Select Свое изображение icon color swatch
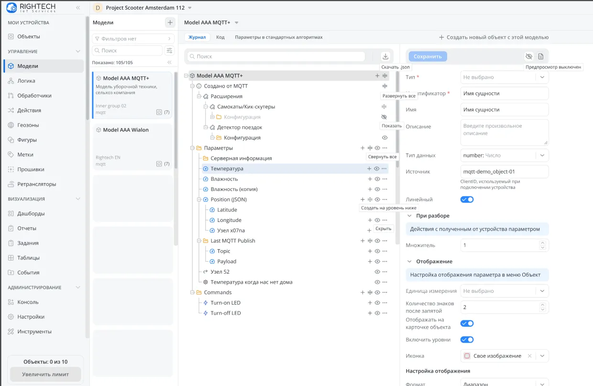The image size is (593, 386). coord(467,356)
